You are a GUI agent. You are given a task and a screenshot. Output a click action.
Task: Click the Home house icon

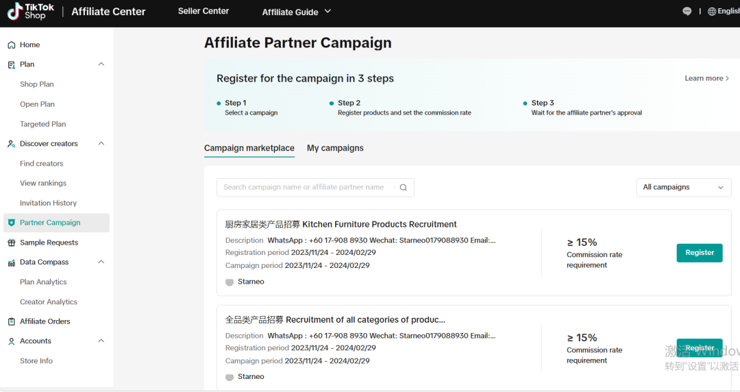point(11,45)
